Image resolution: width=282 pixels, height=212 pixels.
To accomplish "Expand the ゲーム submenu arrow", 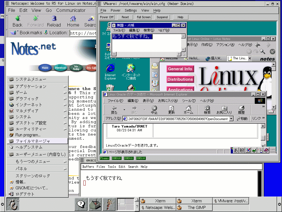I will pos(65,93).
